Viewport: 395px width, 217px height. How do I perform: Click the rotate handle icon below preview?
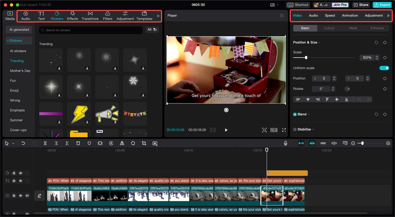point(226,110)
